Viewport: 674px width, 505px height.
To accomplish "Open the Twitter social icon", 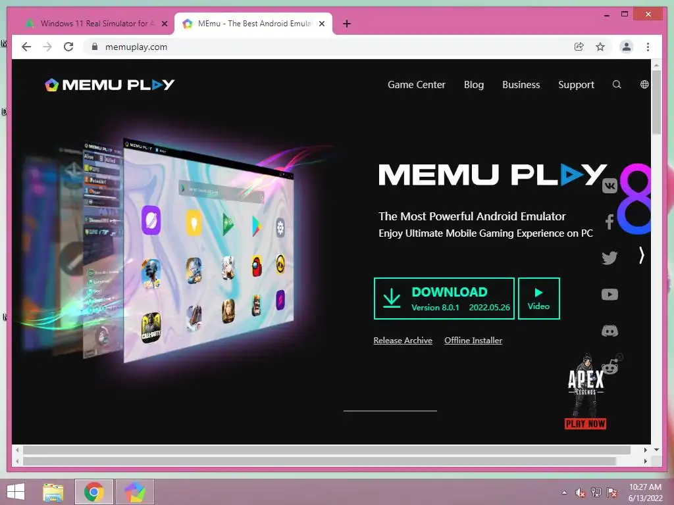I will coord(609,258).
